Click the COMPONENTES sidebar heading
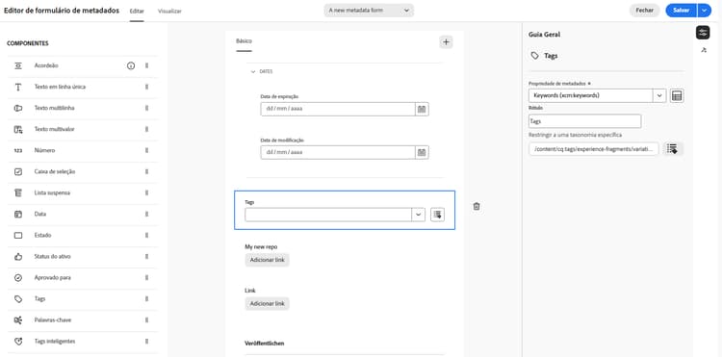The width and height of the screenshot is (722, 357). tap(28, 43)
